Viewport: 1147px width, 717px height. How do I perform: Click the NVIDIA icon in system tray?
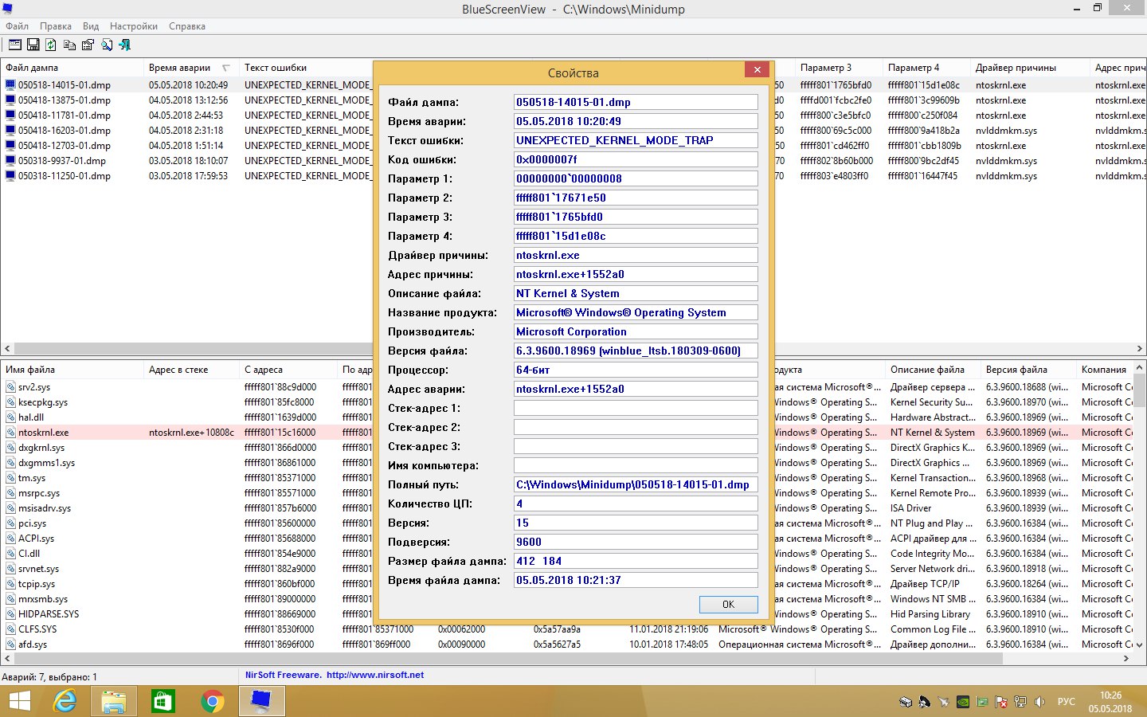963,702
